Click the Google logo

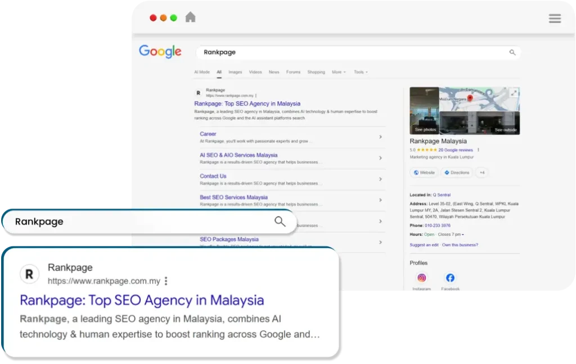[x=160, y=51]
